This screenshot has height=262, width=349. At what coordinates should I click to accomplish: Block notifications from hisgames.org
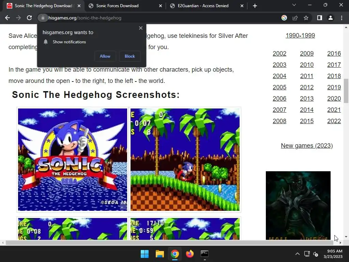130,56
